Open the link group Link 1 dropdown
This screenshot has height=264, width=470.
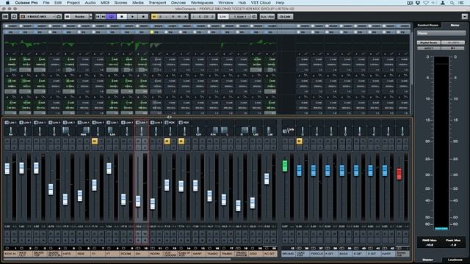pyautogui.click(x=240, y=16)
